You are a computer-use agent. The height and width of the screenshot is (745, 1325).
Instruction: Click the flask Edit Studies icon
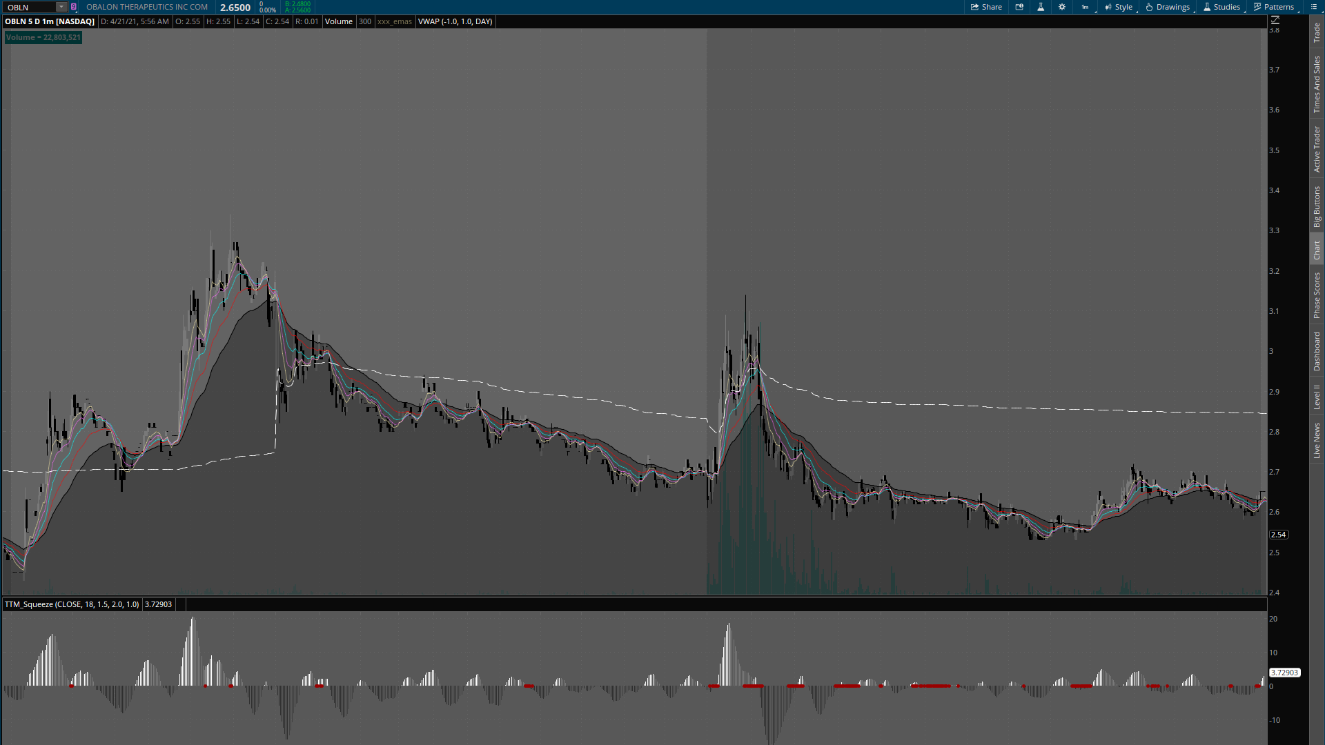1041,7
